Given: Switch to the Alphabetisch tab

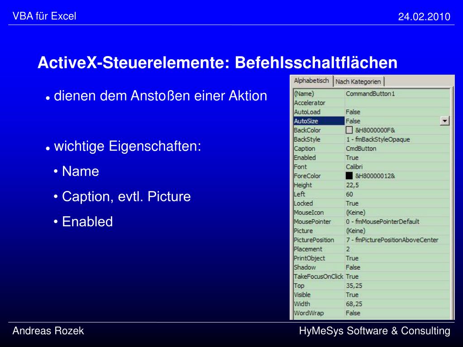Looking at the screenshot, I should pyautogui.click(x=311, y=81).
